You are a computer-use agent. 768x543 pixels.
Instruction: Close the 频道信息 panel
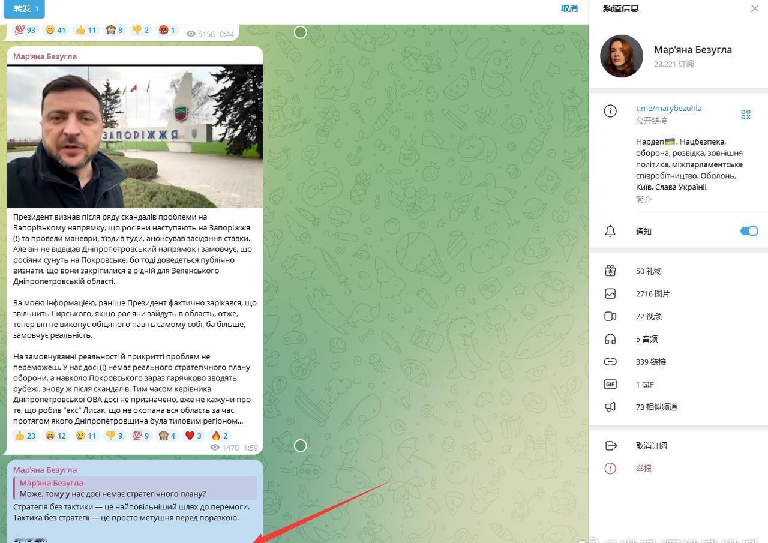(x=754, y=8)
